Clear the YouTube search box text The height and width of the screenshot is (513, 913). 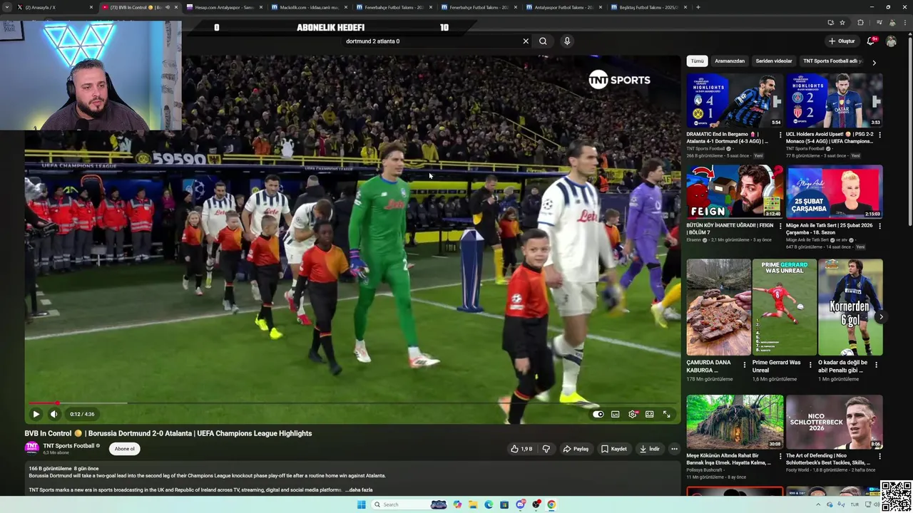pyautogui.click(x=526, y=41)
